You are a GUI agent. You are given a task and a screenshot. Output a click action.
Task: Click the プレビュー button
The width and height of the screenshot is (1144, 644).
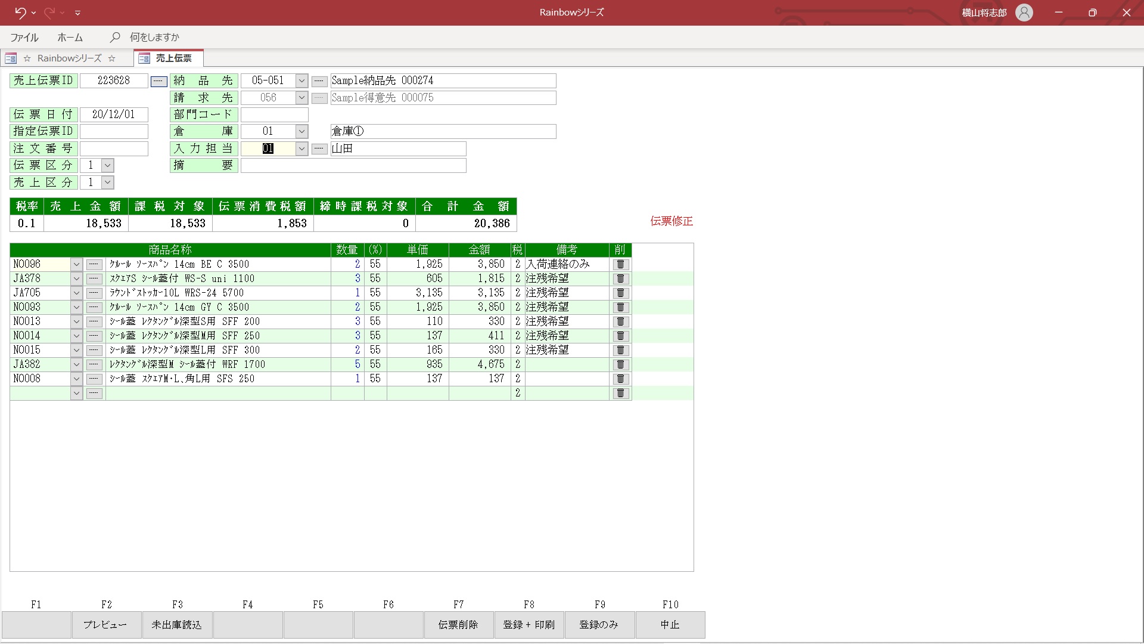click(x=105, y=624)
